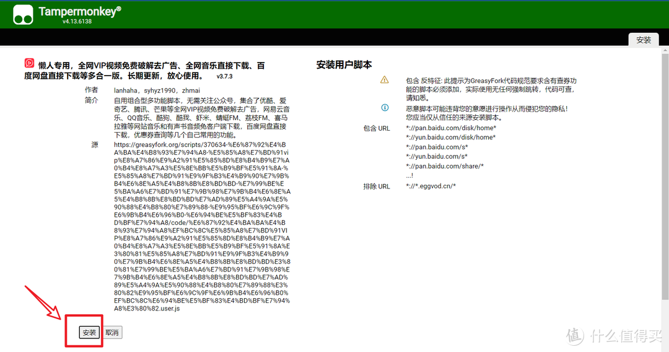
Task: Click the *://*.eggvod.cn/* exclude URL
Action: tap(431, 186)
